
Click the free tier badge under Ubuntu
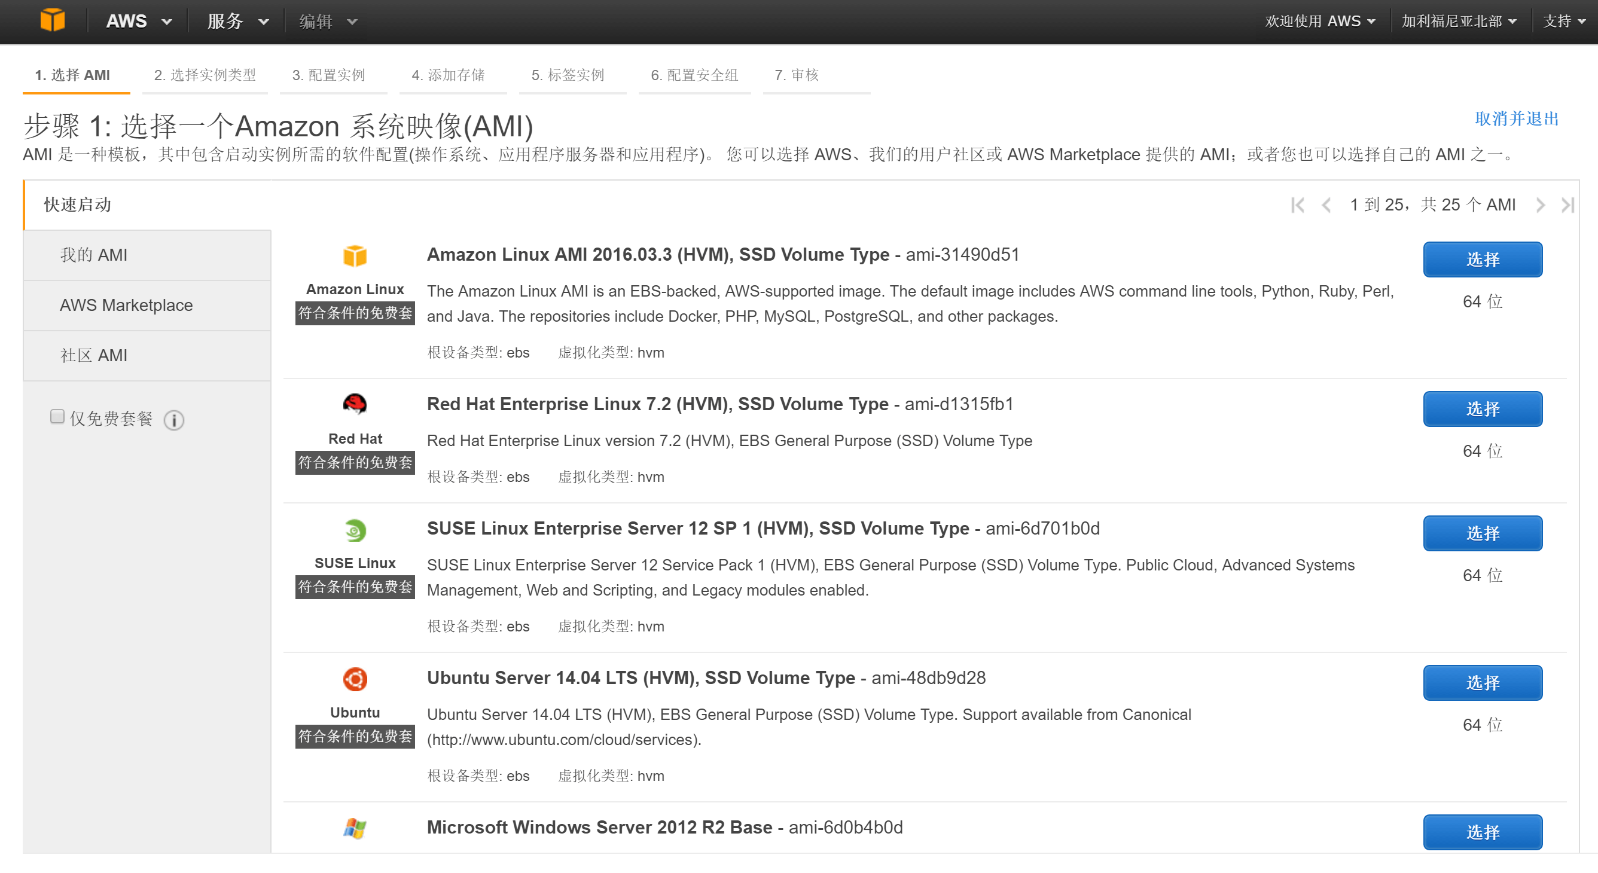pos(355,737)
